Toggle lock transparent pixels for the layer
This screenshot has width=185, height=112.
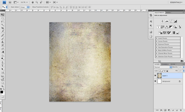click(x=160, y=71)
